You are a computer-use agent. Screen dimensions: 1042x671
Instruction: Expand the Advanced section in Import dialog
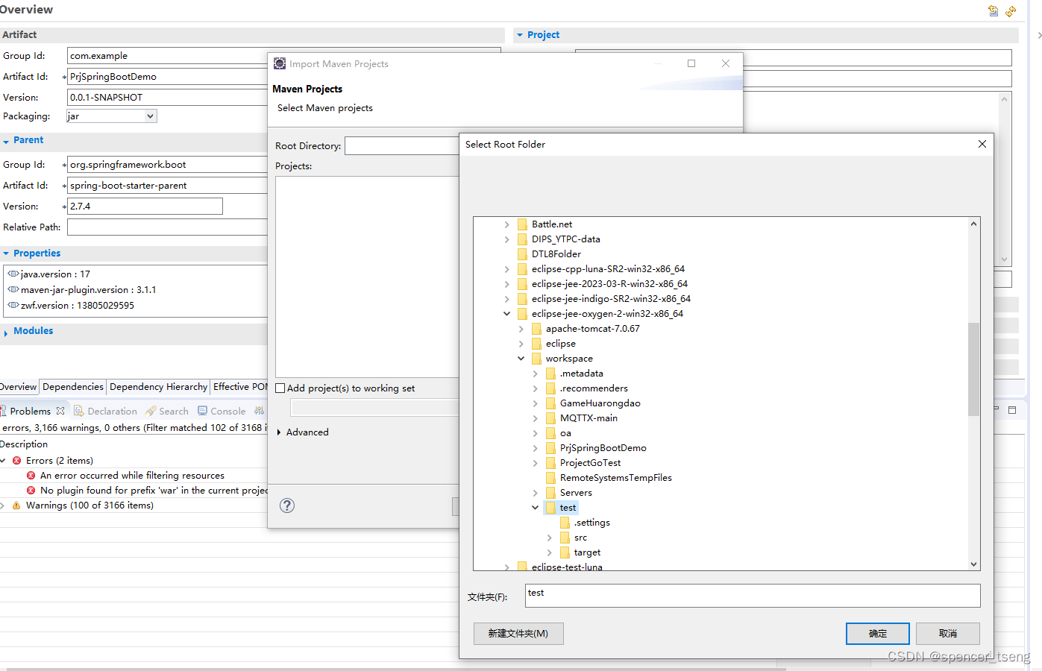279,432
